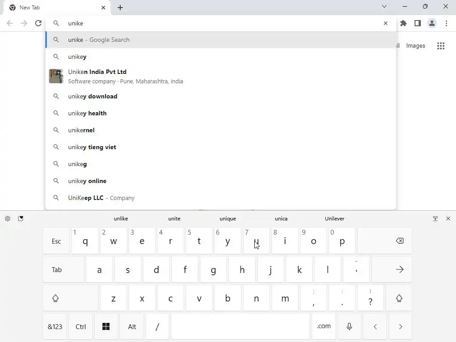
Task: Tap the Tab key on the keyboard
Action: 63,269
